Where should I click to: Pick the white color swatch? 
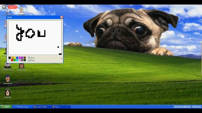(x=9, y=60)
